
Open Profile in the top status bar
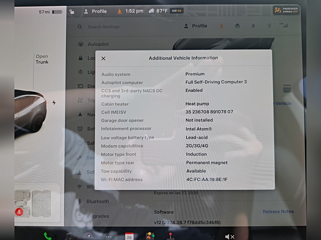[x=95, y=12]
